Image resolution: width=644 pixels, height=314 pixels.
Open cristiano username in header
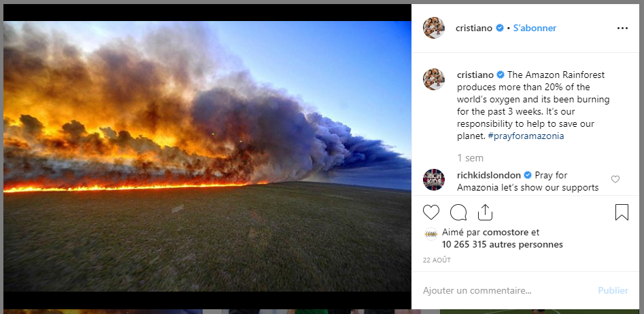[x=474, y=28]
